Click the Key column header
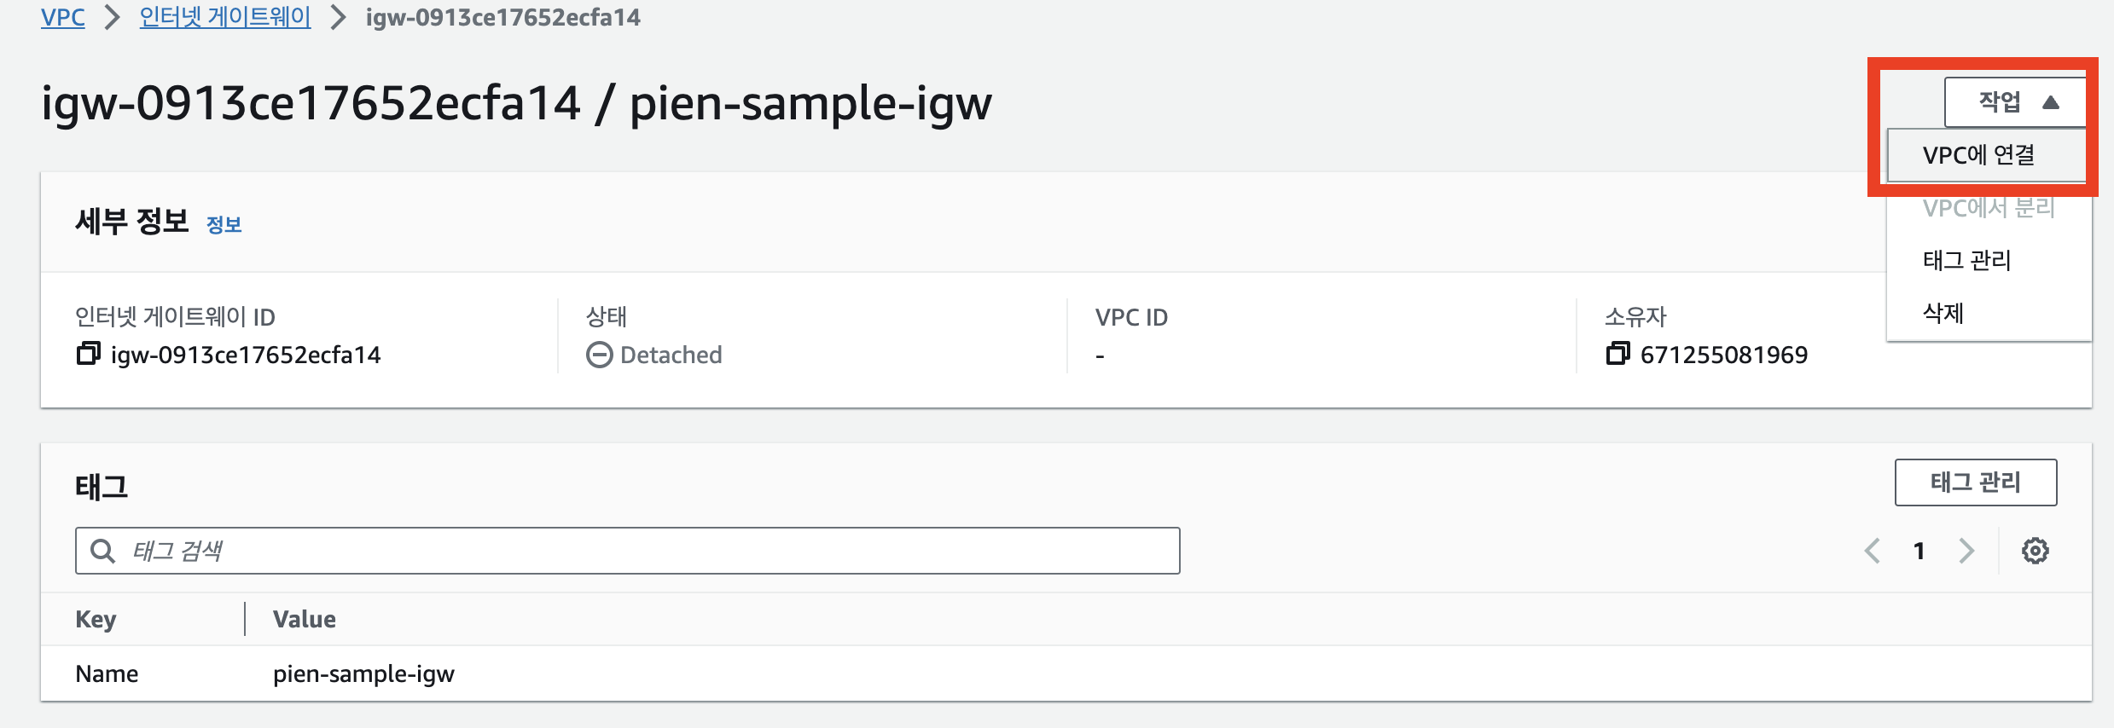This screenshot has height=728, width=2114. [96, 619]
